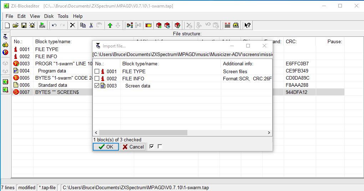The height and width of the screenshot is (191, 364).
Task: Click the apple and pear sidebar icon
Action: coord(5,44)
